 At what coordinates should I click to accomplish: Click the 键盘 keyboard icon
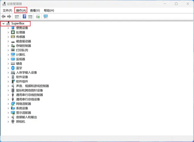tap(13, 63)
